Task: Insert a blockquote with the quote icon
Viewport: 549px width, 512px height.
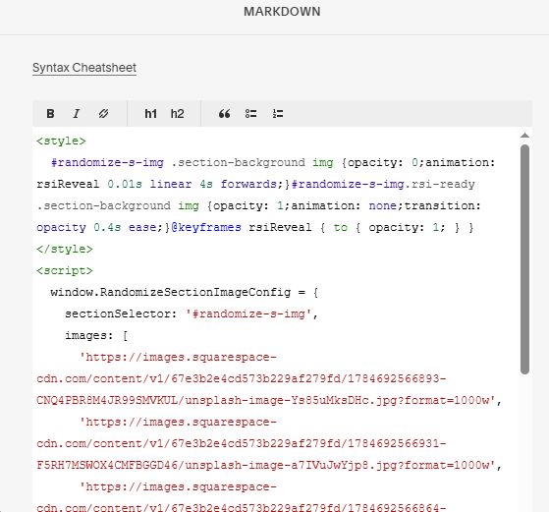Action: [x=225, y=114]
